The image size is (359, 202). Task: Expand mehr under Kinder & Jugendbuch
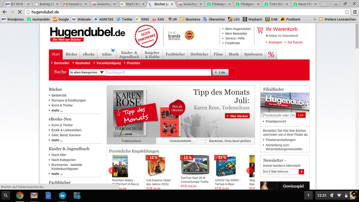tap(57, 174)
